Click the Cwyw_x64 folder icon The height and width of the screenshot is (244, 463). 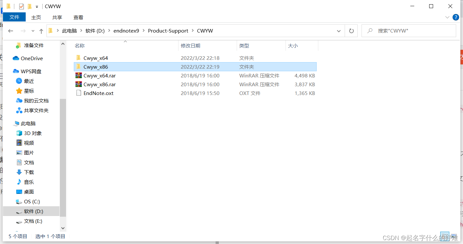click(x=78, y=58)
